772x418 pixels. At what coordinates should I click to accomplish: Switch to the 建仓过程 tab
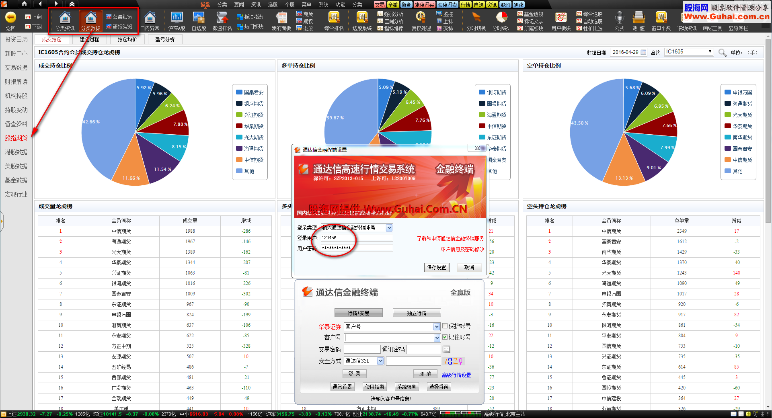[89, 39]
